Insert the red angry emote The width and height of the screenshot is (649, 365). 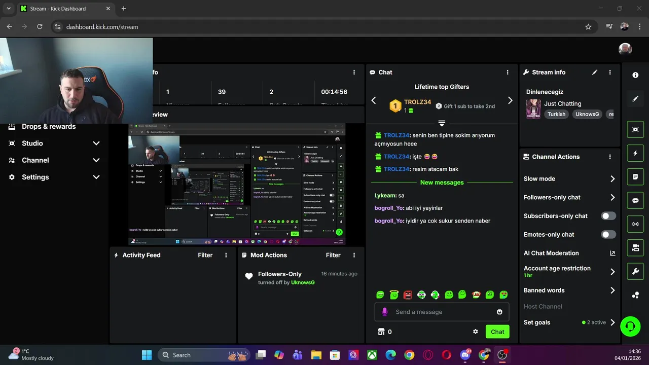(408, 294)
